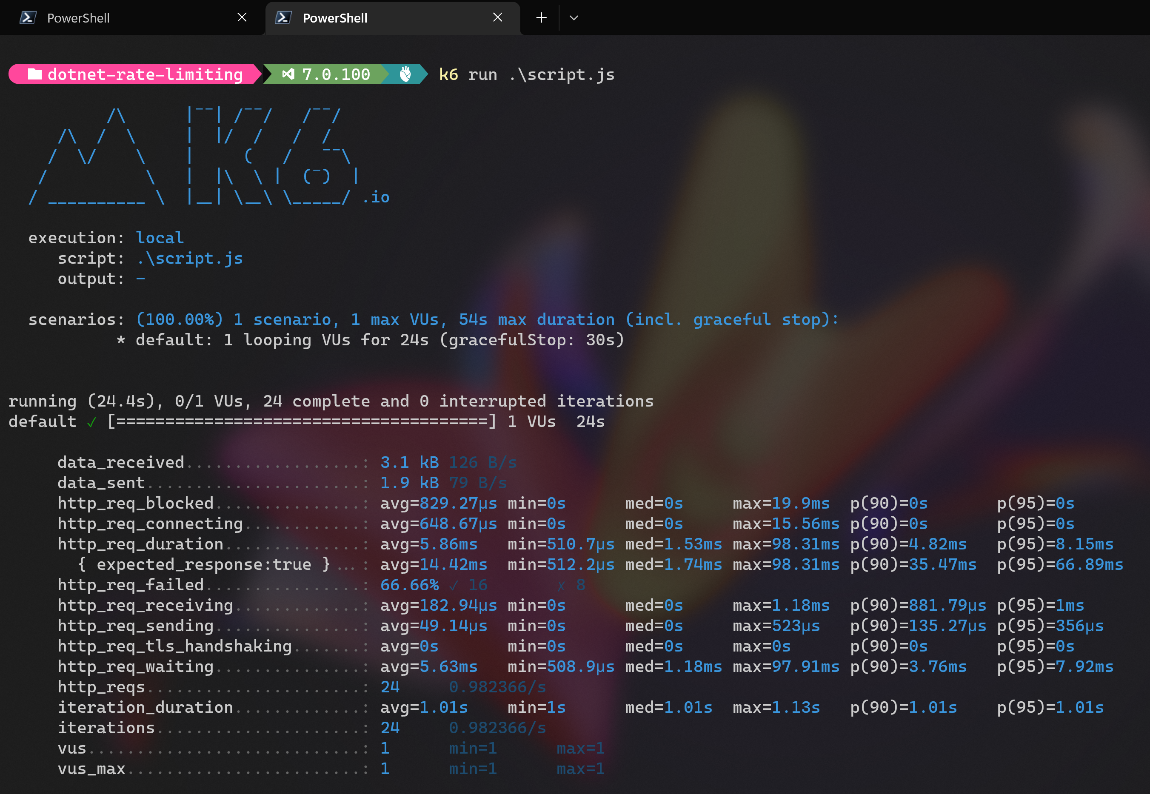Click the Visual Studio icon in prompt

(288, 74)
